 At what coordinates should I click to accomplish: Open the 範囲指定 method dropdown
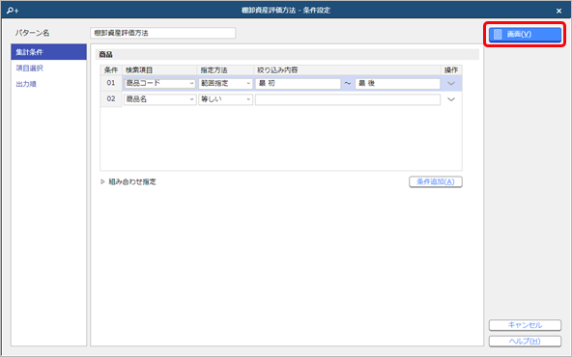tap(225, 83)
